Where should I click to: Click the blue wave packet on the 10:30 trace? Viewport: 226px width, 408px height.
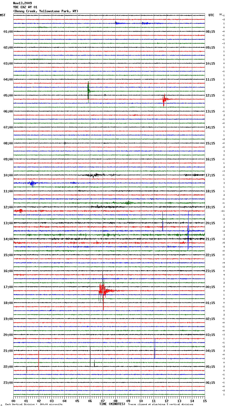32,183
